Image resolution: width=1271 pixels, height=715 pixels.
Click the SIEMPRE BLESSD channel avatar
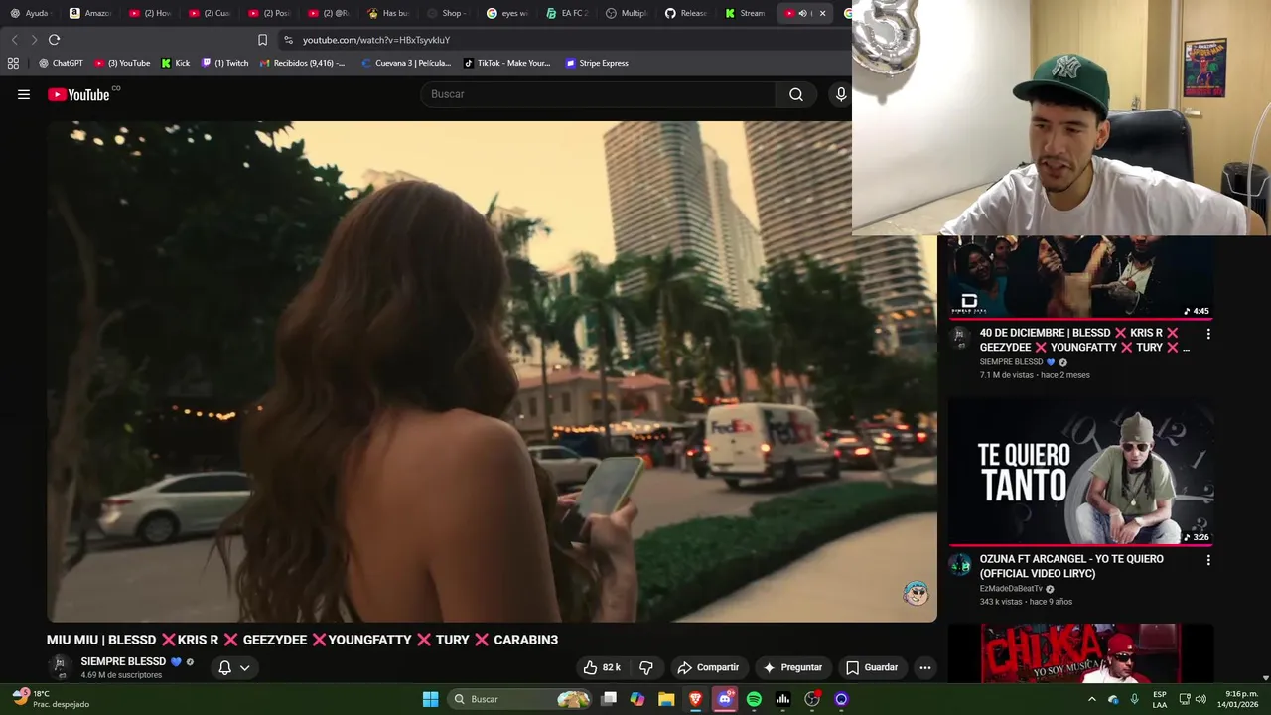coord(60,666)
